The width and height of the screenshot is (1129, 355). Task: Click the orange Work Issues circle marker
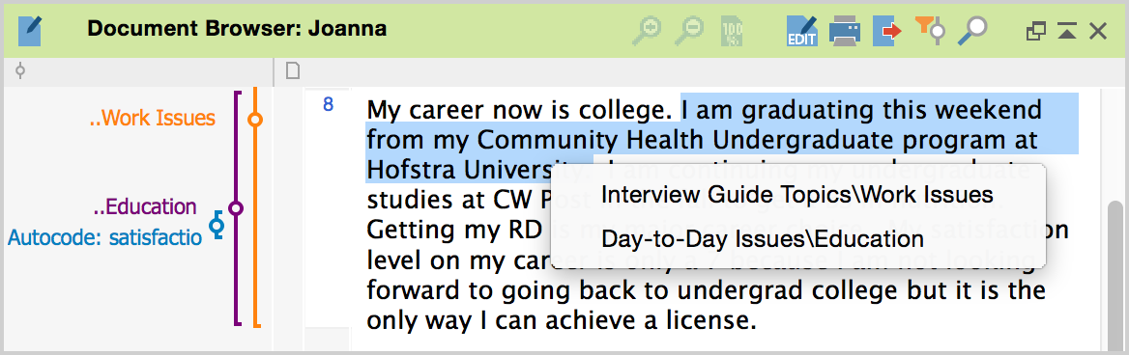pos(255,120)
